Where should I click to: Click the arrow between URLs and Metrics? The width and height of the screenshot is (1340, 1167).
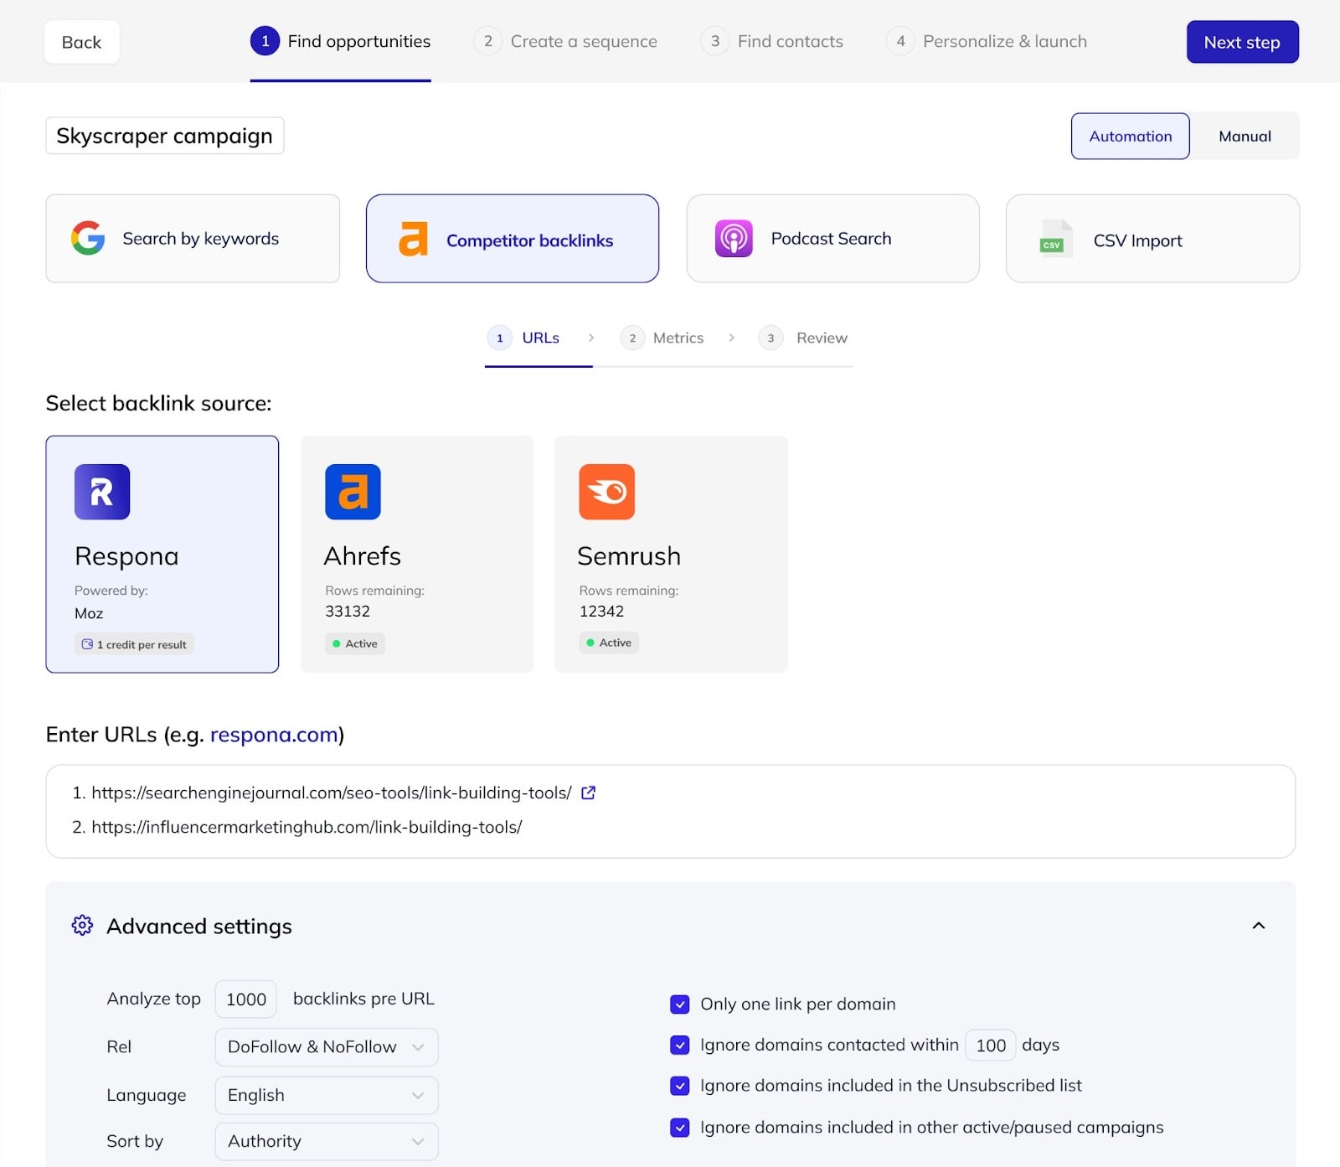coord(591,338)
